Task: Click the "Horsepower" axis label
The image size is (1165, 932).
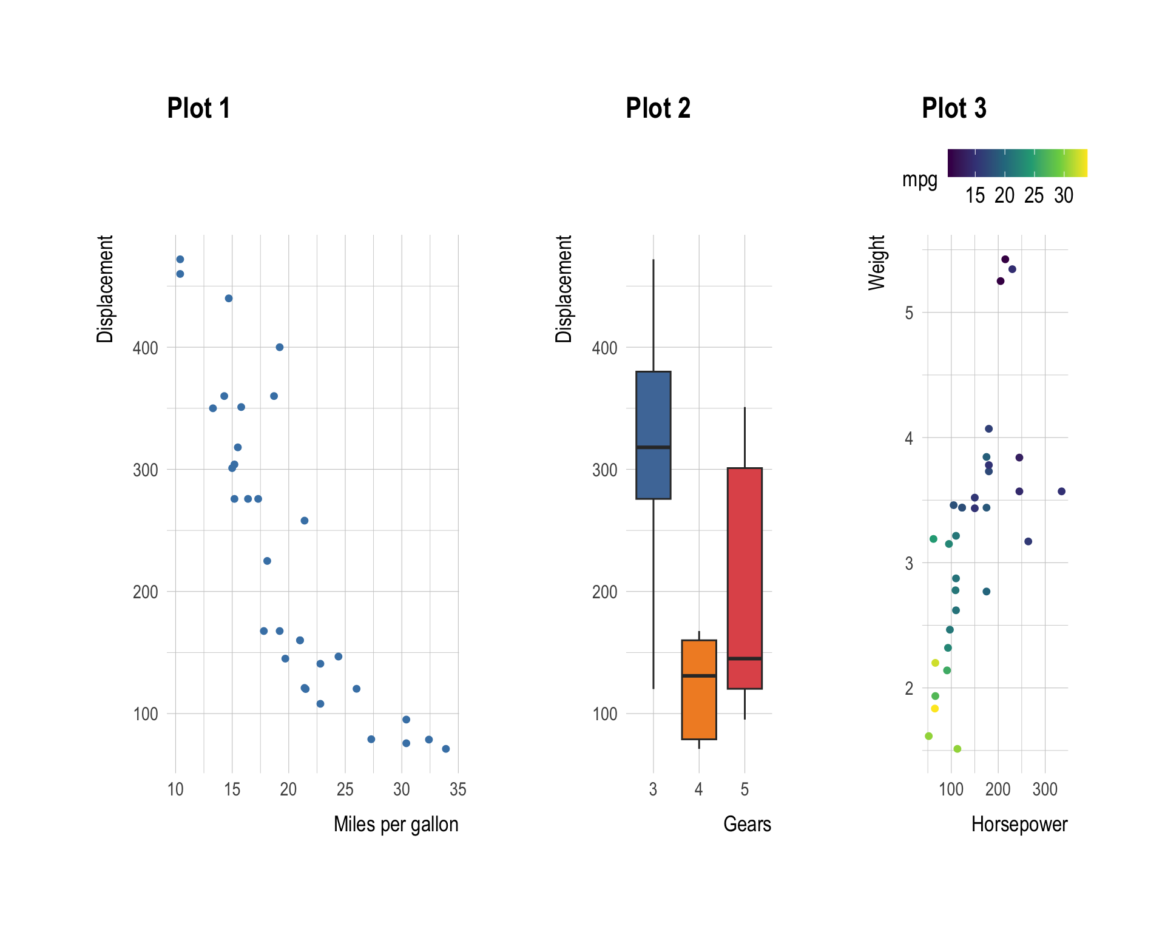Action: 1019,824
